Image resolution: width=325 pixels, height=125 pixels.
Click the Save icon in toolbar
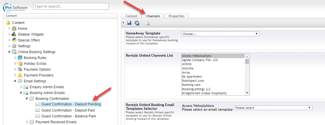point(129,23)
